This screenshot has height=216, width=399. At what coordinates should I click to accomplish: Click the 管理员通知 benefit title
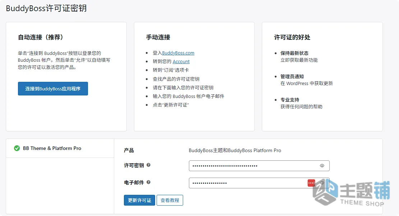pos(292,76)
